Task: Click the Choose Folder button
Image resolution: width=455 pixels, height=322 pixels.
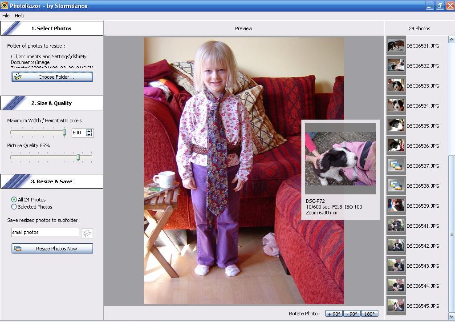Action: point(52,77)
